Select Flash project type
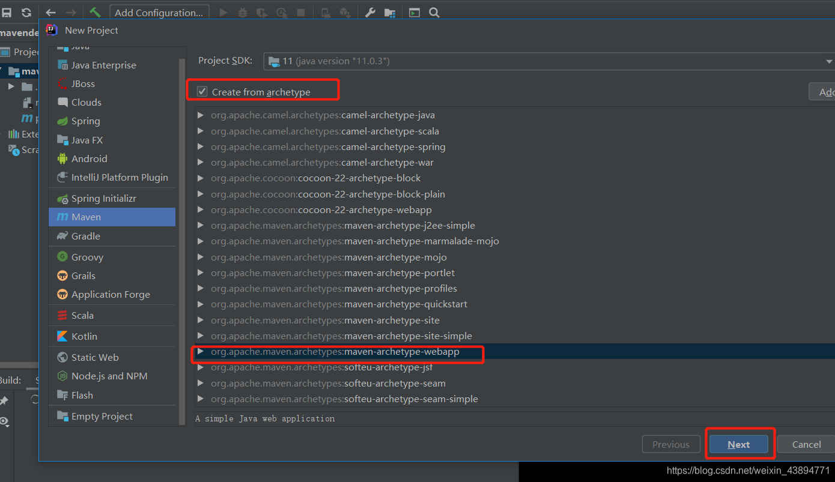 click(x=112, y=395)
